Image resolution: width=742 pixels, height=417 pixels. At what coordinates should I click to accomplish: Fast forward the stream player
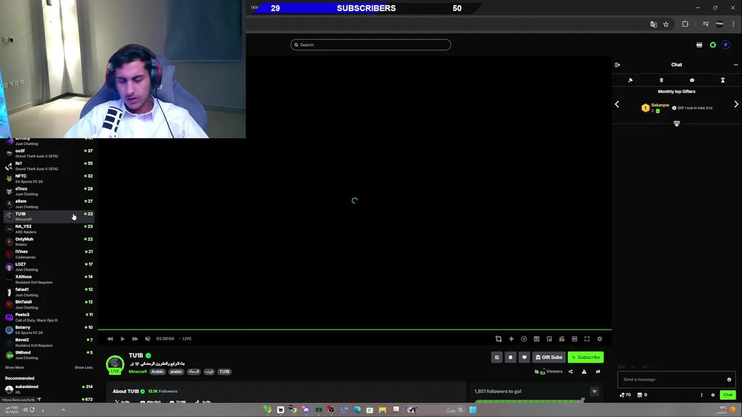coord(135,339)
